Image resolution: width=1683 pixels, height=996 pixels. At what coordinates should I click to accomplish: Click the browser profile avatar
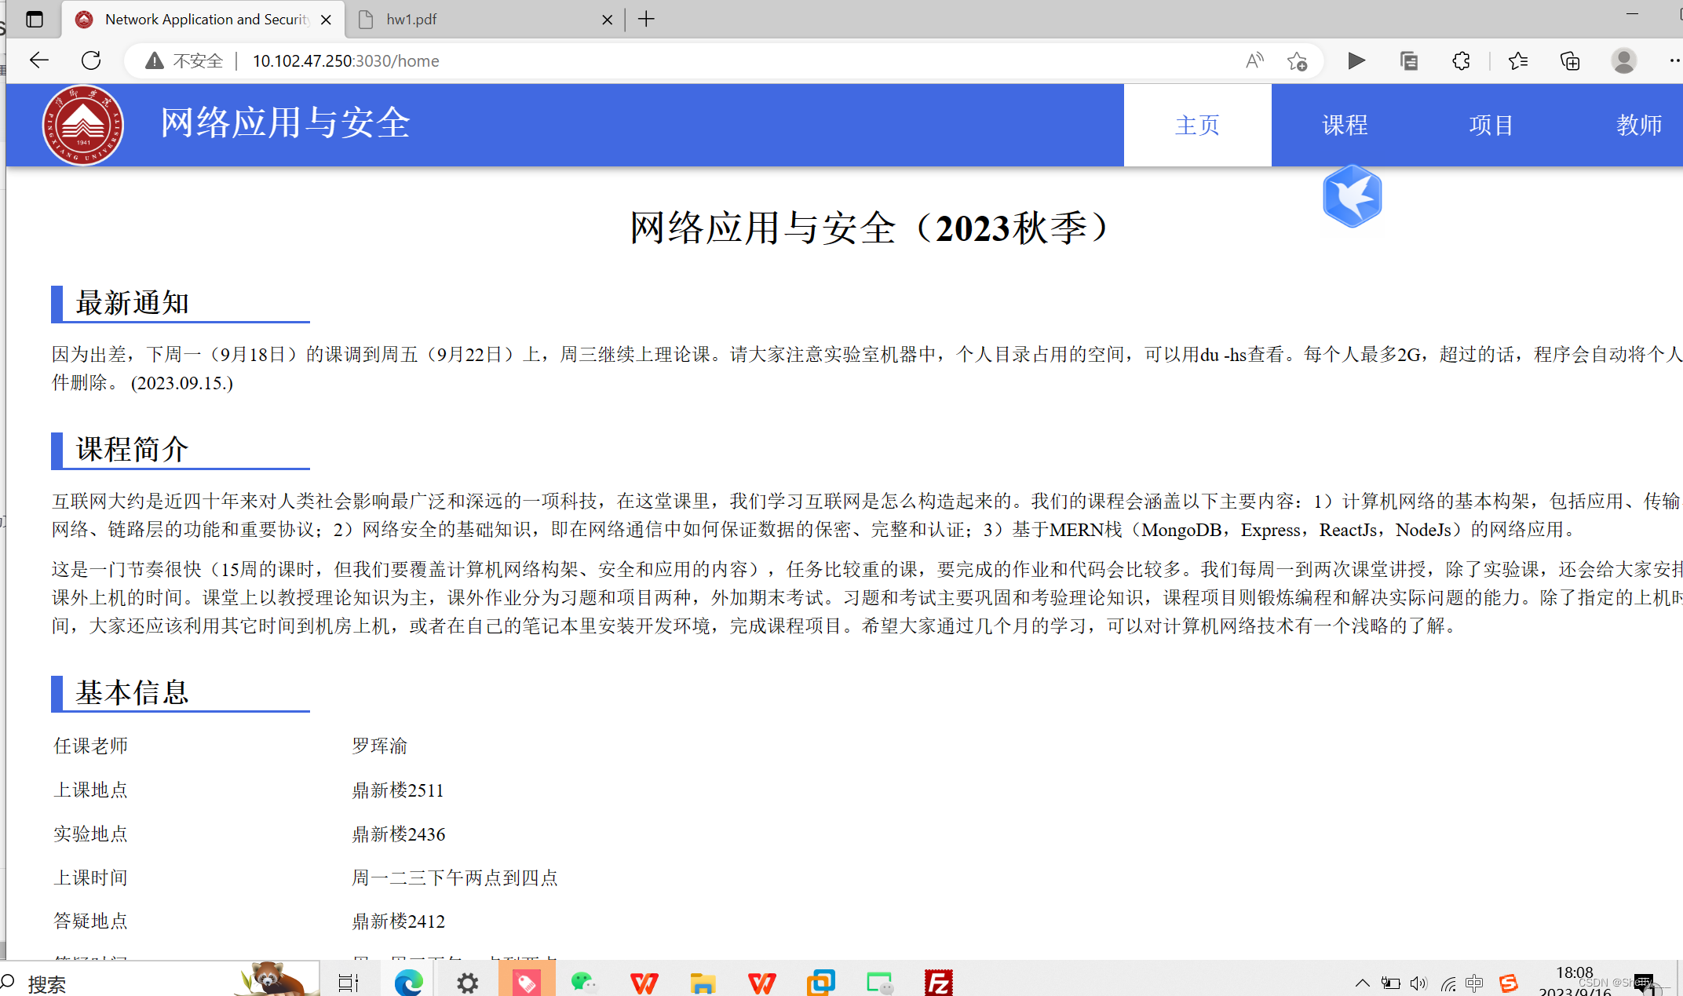1623,60
